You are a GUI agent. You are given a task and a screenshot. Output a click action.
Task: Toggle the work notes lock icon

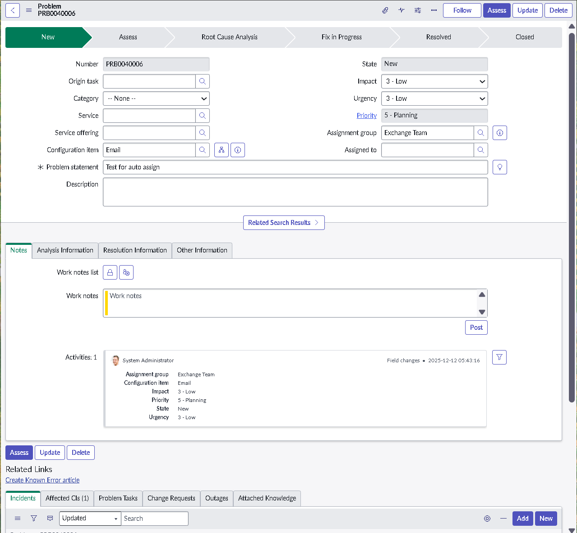point(110,272)
